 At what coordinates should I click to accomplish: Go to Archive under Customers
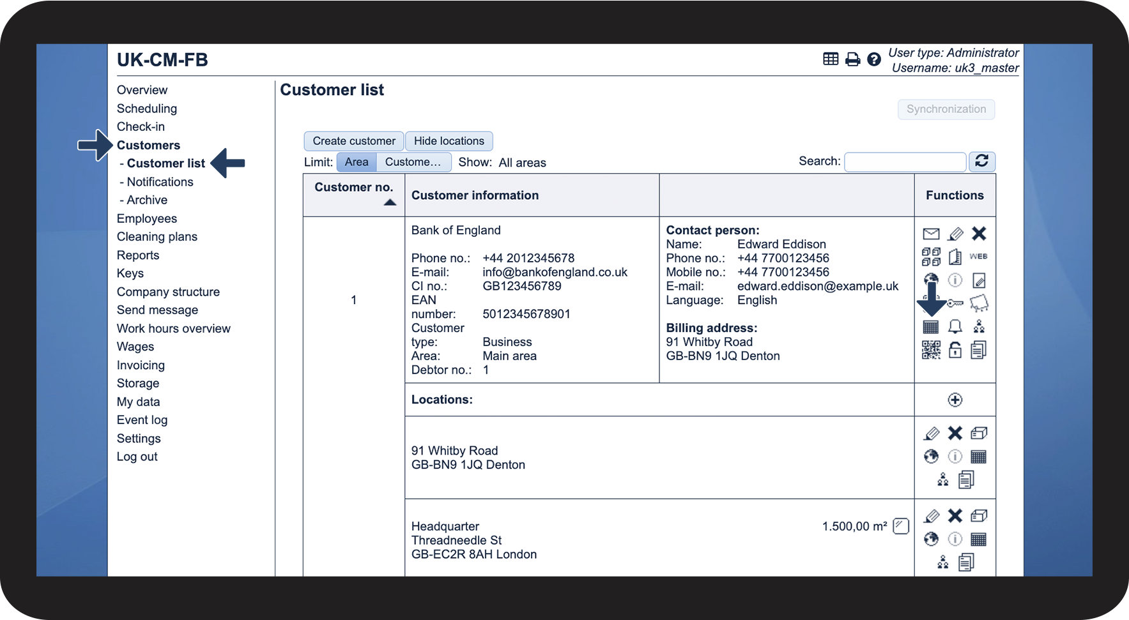click(147, 200)
